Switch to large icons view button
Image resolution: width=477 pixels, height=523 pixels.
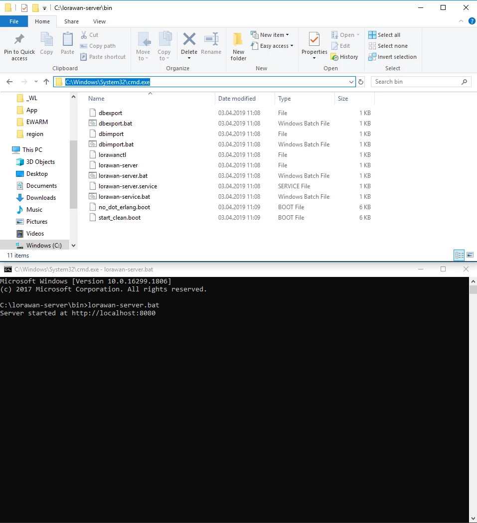470,255
